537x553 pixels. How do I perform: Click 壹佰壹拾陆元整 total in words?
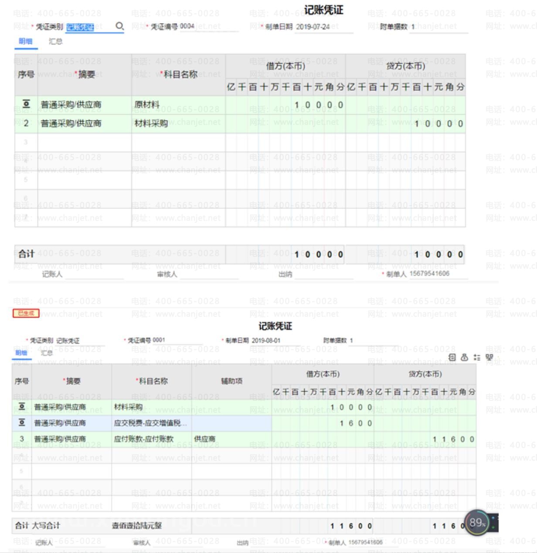pos(136,526)
